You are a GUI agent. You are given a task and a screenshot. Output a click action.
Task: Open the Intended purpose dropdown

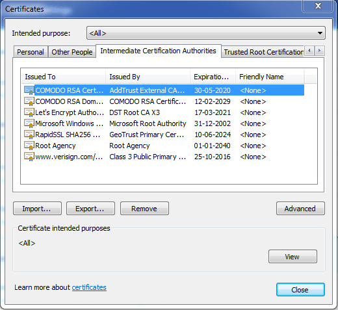click(206, 33)
